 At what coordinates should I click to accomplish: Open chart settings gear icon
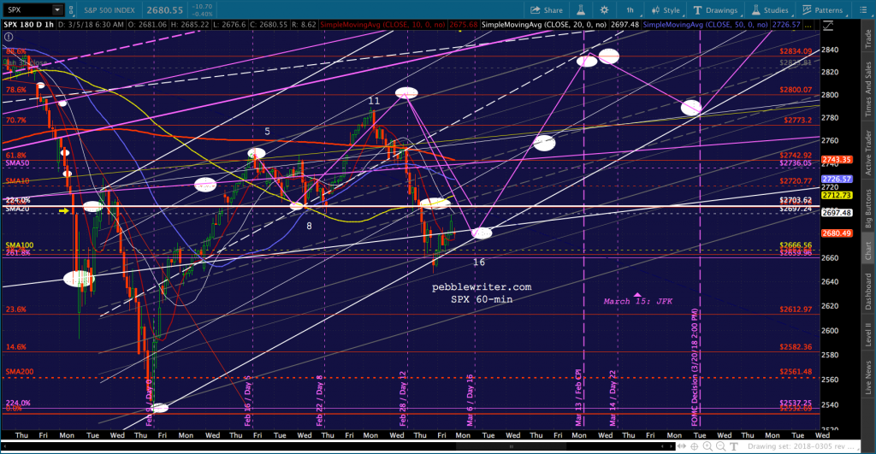tap(604, 10)
